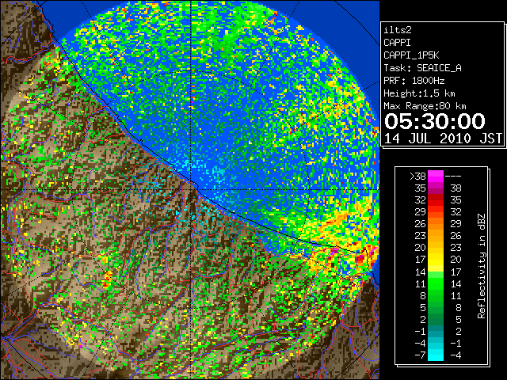
Task: Click the '---' label beside magenta swatch
Action: [x=453, y=177]
